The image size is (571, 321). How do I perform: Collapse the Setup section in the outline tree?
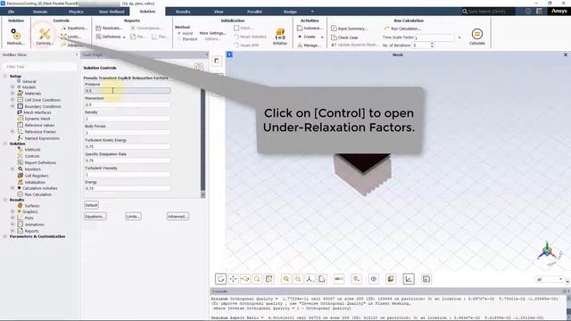click(5, 76)
